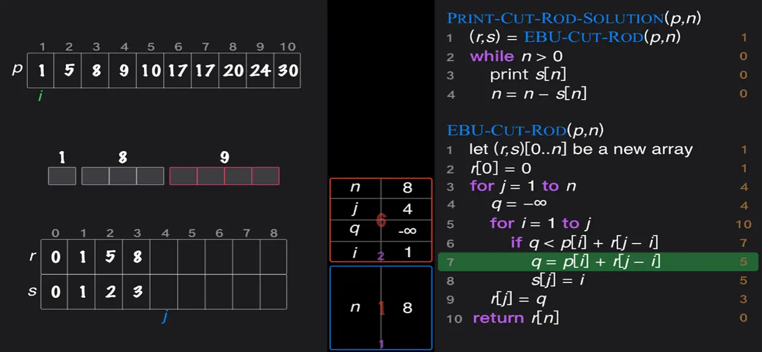Click the green i label under p array
This screenshot has width=762, height=352.
tap(40, 95)
